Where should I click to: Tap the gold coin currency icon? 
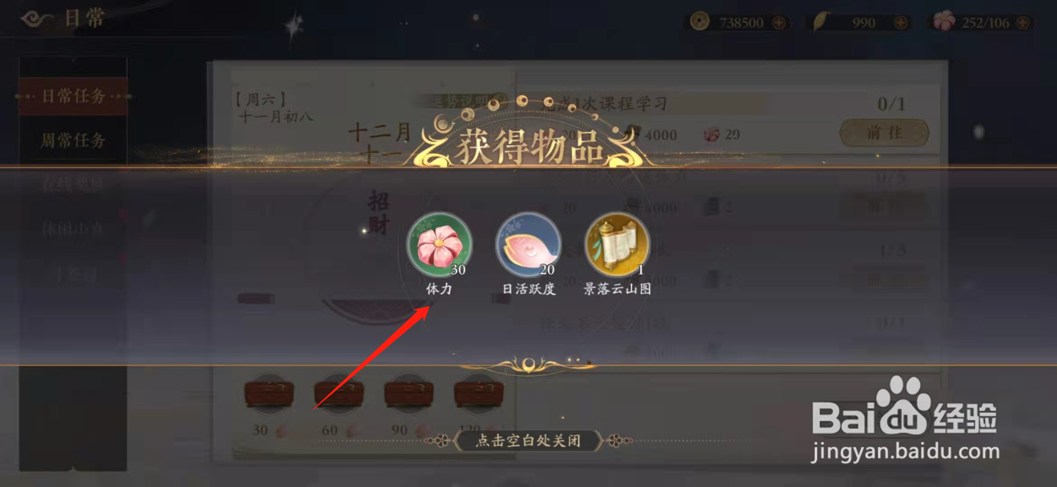pyautogui.click(x=699, y=21)
